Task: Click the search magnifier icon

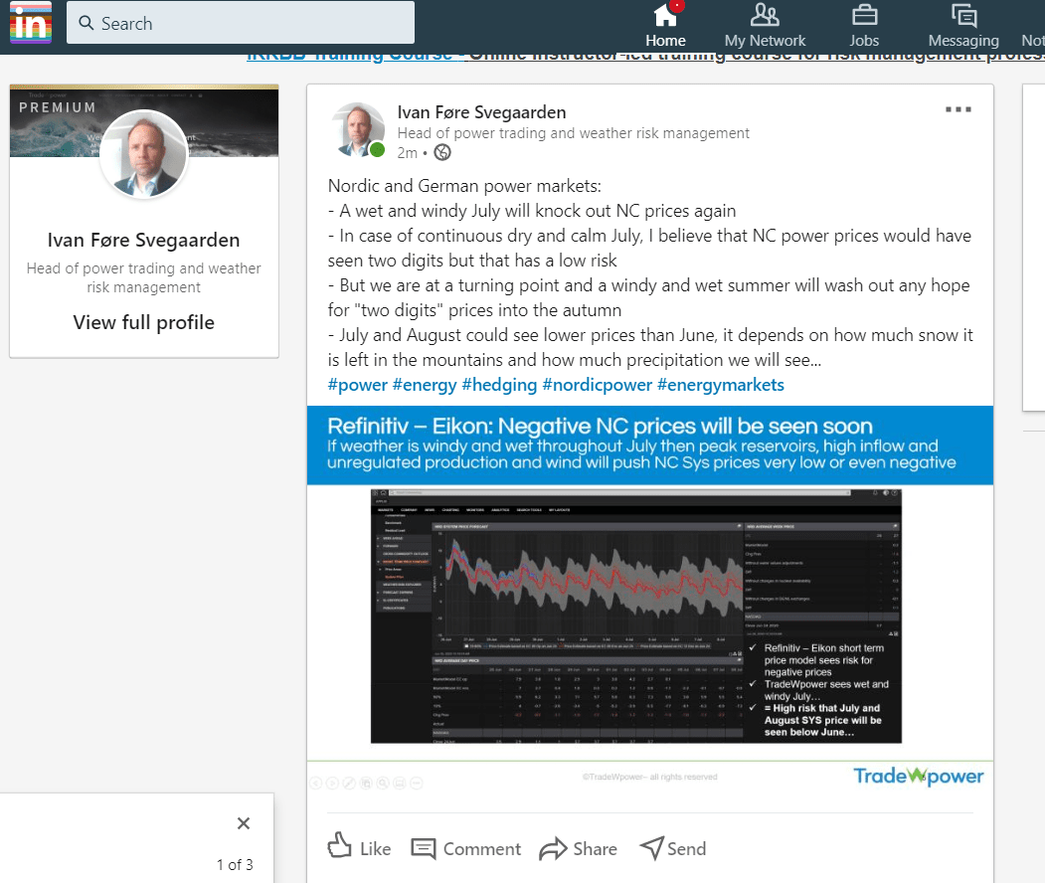Action: (86, 23)
